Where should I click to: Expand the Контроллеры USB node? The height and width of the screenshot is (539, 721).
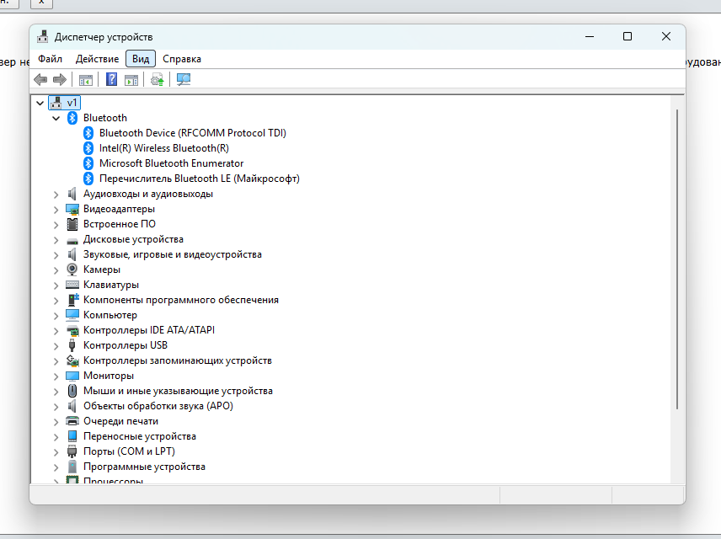tap(56, 345)
